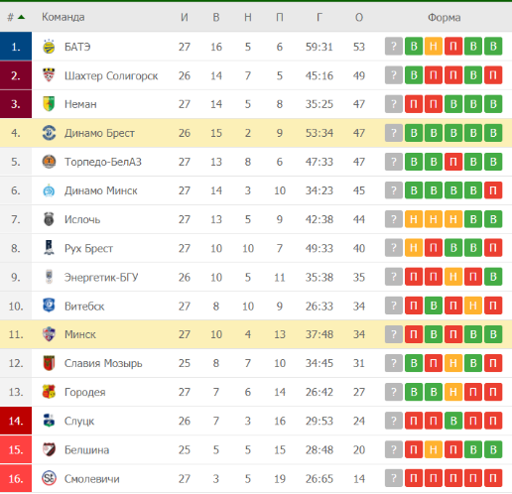Click the Форма column header
Screen dimensions: 512x494
pyautogui.click(x=444, y=17)
